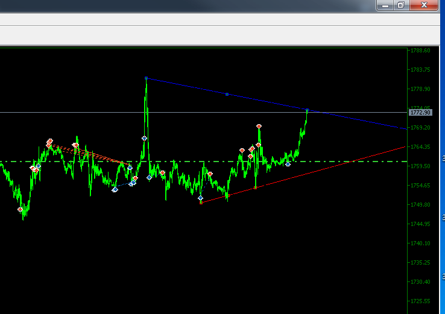Select the blue trendline's starting anchor at the spike top
Screen dimensions: 445x314
146,78
